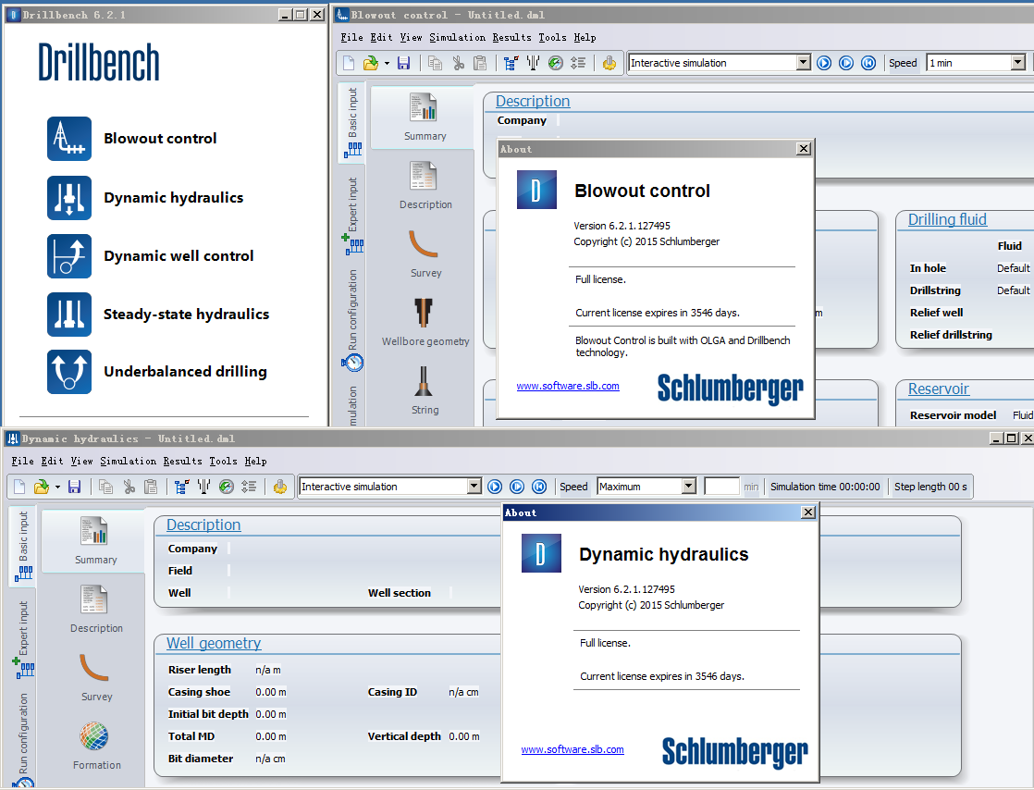
Task: Open Well geometry section link
Action: pos(214,643)
